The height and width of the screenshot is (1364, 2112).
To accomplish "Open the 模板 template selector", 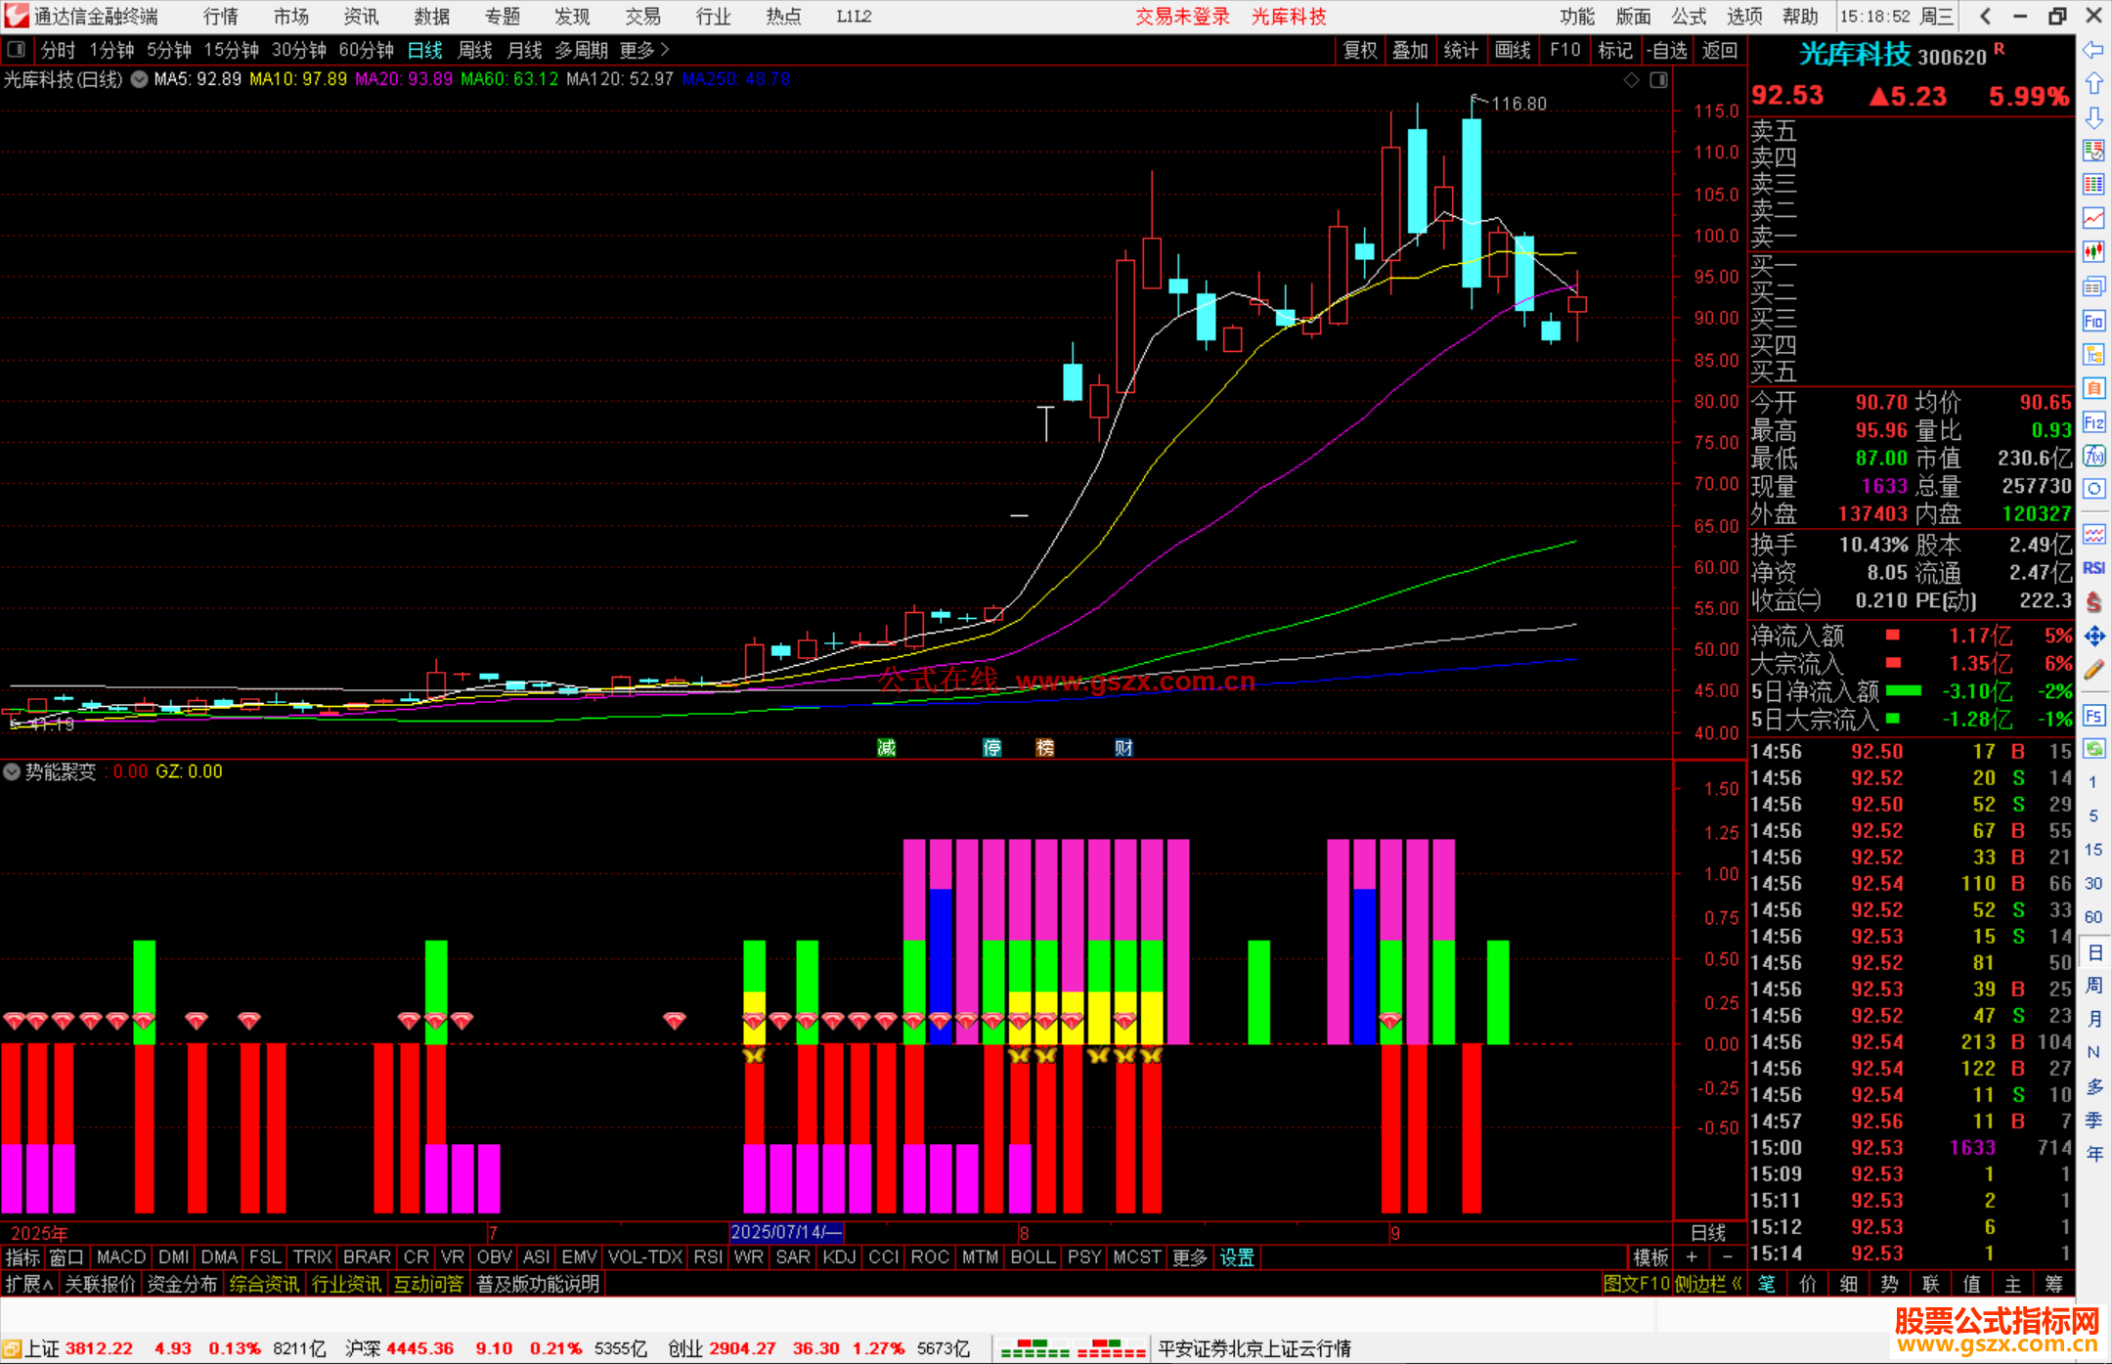I will [x=1650, y=1257].
